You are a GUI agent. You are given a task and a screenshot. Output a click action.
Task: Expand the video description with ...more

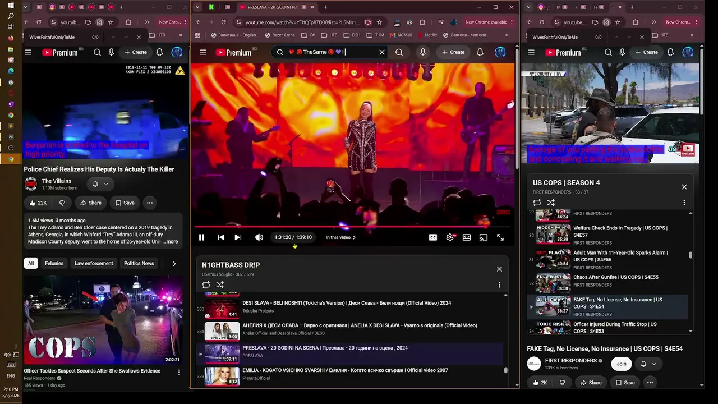point(170,242)
